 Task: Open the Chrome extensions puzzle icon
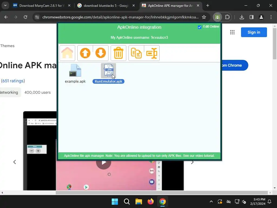coord(227,17)
